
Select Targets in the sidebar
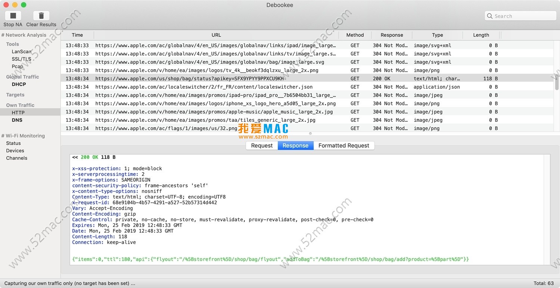pyautogui.click(x=15, y=95)
